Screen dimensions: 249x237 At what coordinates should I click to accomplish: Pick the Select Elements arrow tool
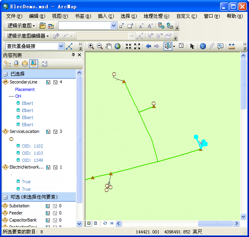192,46
